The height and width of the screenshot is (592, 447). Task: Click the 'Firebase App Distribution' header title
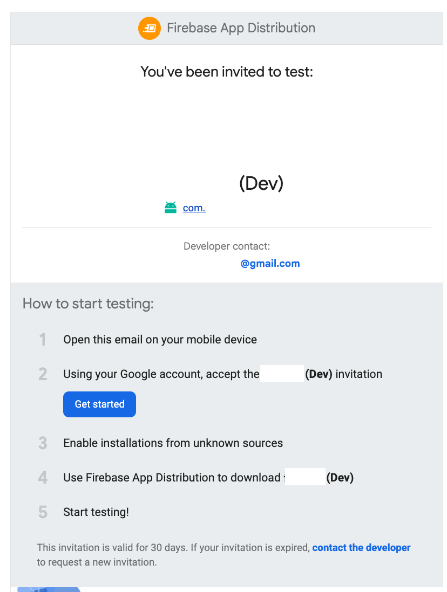[x=241, y=29]
